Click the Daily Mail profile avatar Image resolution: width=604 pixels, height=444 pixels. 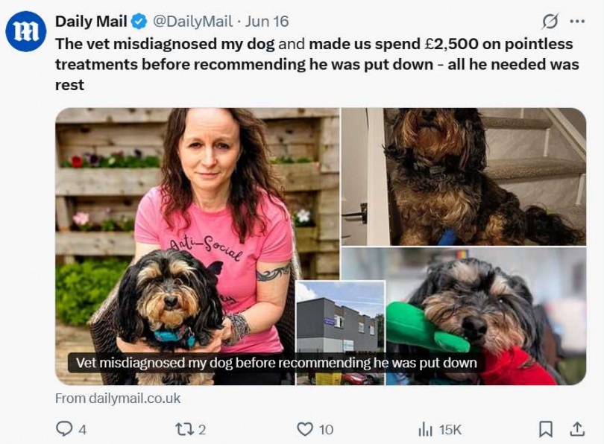tap(25, 31)
